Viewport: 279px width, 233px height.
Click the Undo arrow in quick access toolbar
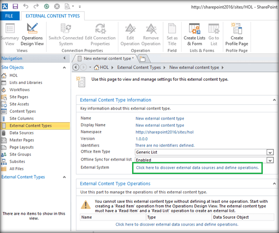pos(26,6)
